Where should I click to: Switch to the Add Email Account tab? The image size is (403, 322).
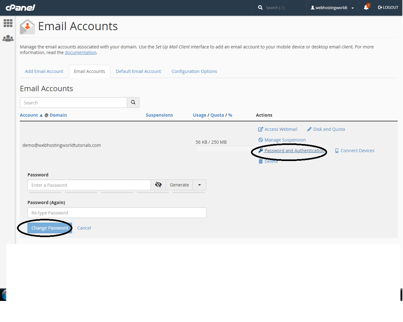point(44,71)
